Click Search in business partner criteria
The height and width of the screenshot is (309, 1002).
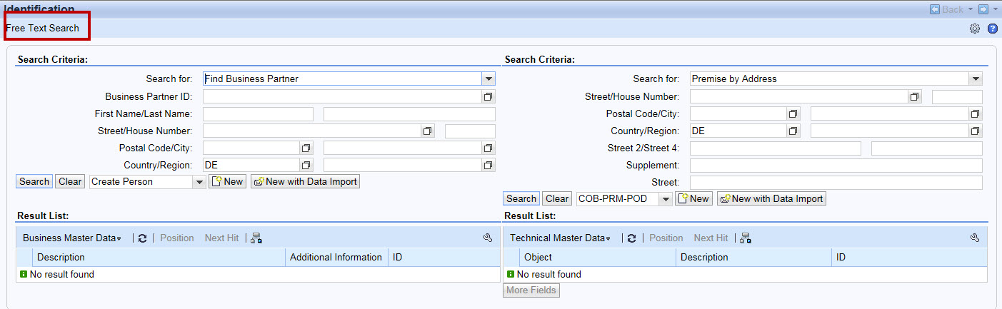34,182
